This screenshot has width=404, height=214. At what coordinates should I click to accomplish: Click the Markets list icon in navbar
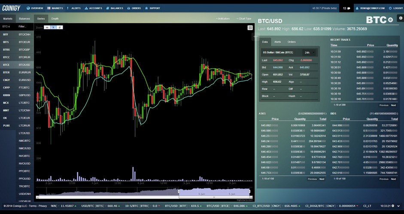pyautogui.click(x=49, y=8)
